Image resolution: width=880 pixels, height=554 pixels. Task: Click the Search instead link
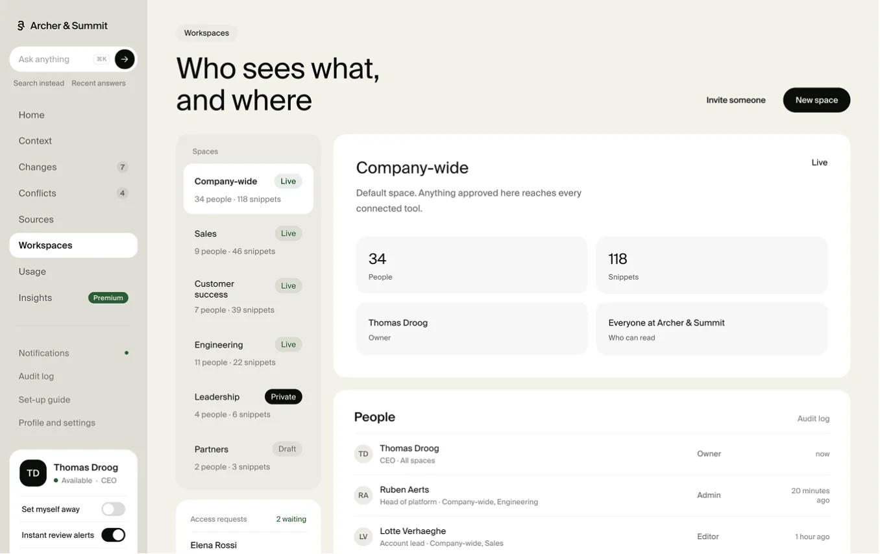pos(39,83)
